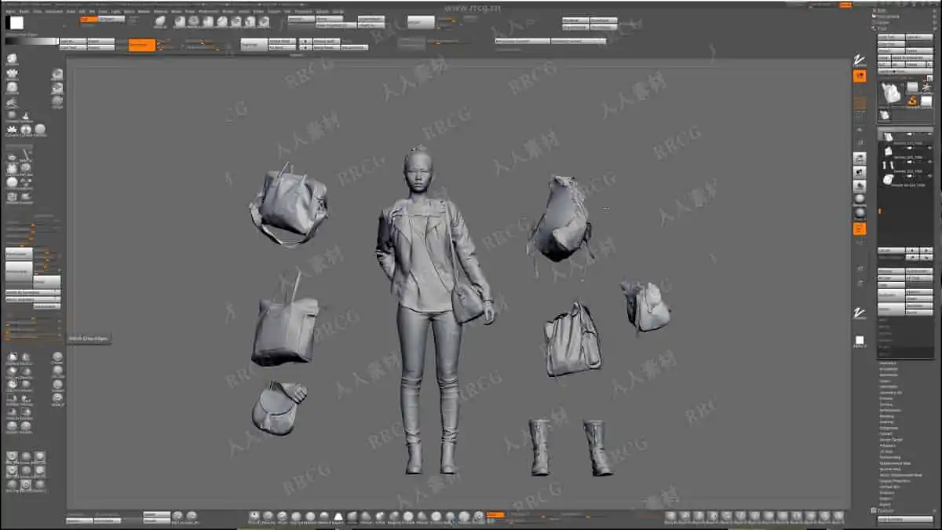
Task: Click the black-to-white gradient color bar
Action: 31,41
